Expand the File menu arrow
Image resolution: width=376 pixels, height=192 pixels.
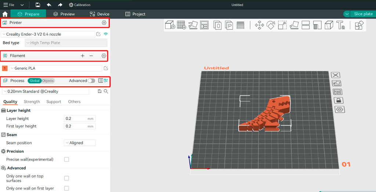(x=22, y=5)
